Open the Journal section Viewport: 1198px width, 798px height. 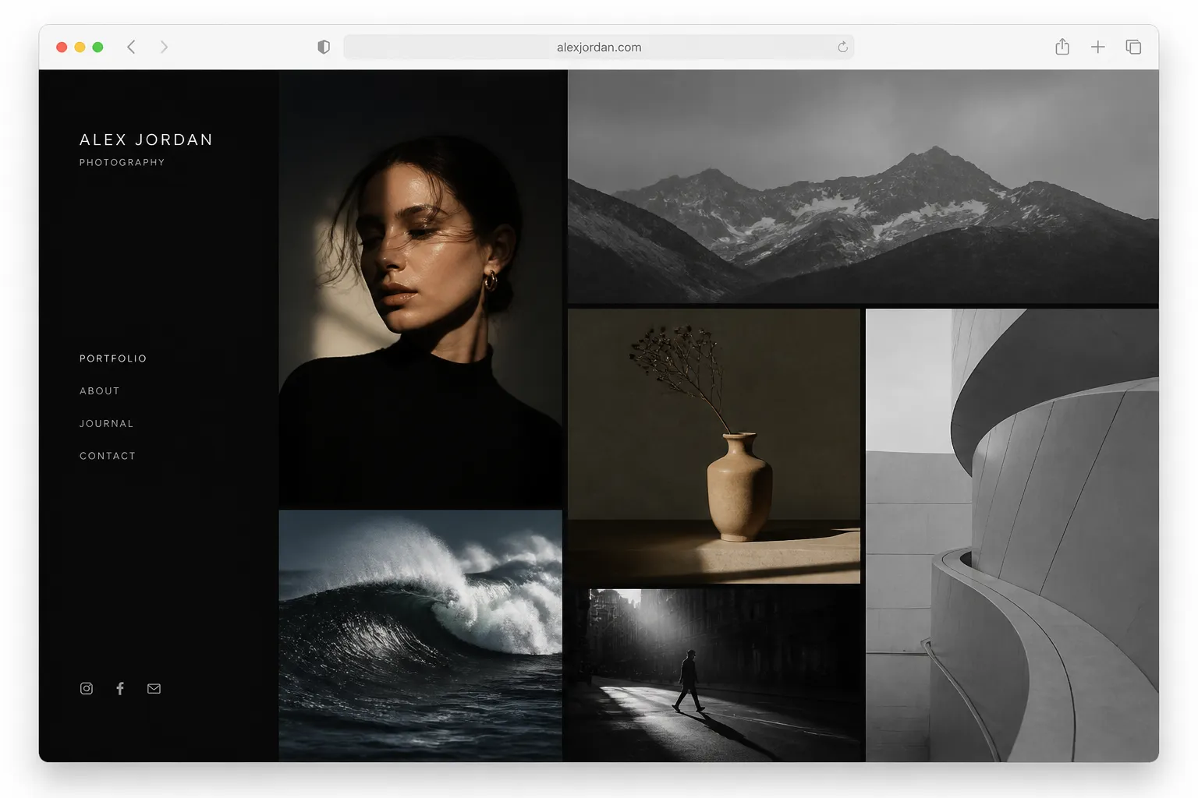coord(106,424)
